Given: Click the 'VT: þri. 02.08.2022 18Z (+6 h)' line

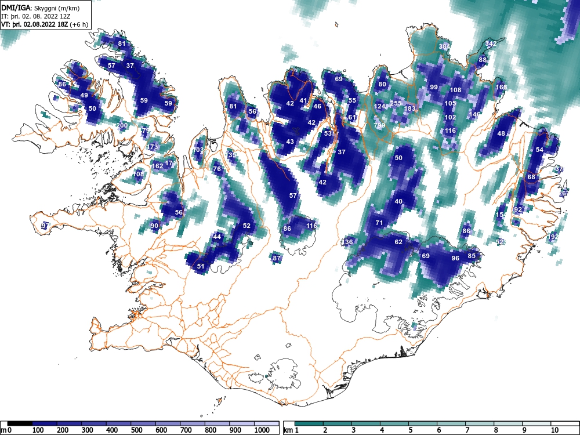Looking at the screenshot, I should (45, 24).
